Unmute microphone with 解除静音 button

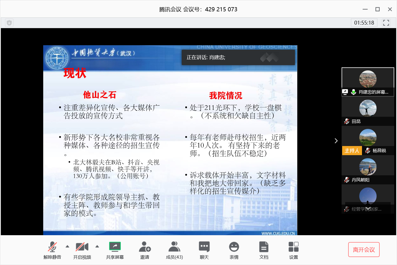pyautogui.click(x=52, y=250)
